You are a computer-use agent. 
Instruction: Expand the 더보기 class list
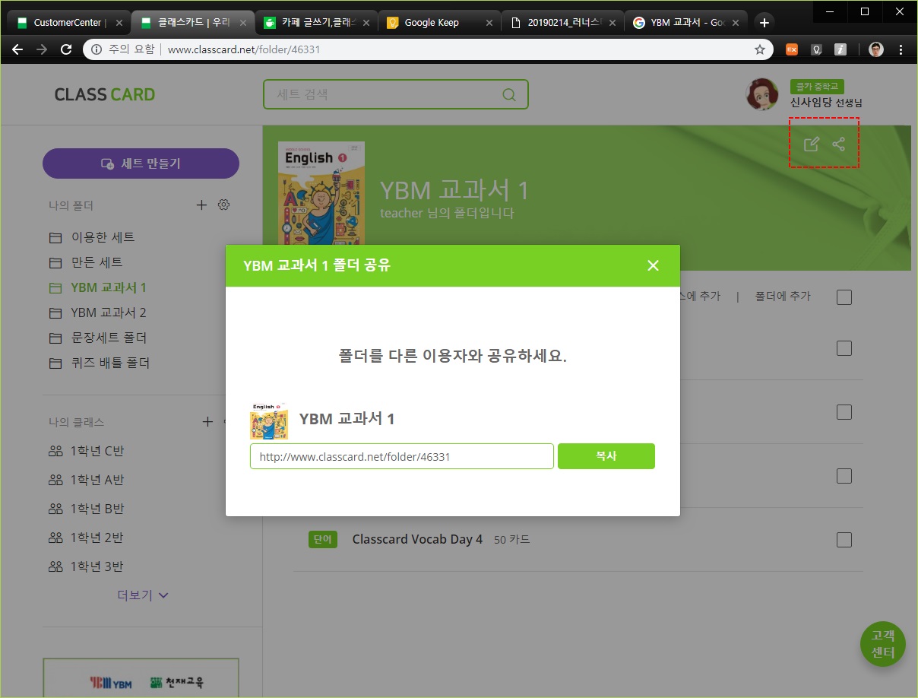(x=143, y=595)
